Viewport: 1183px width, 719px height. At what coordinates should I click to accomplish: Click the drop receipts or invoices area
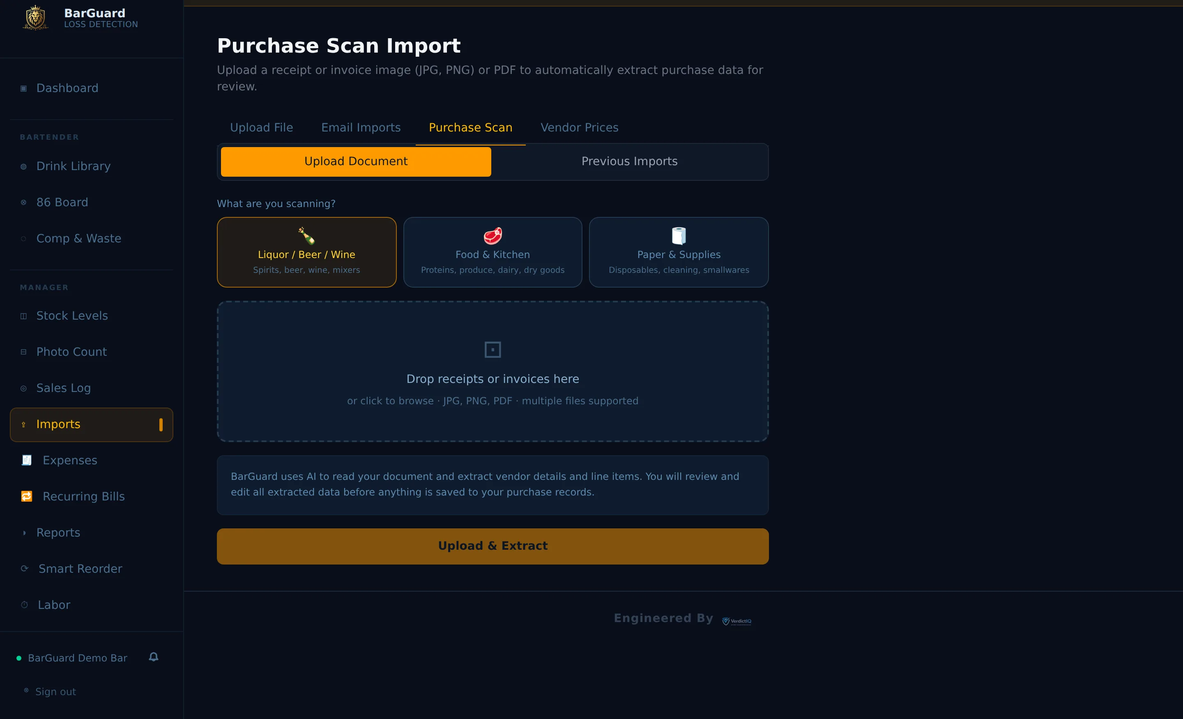[493, 371]
